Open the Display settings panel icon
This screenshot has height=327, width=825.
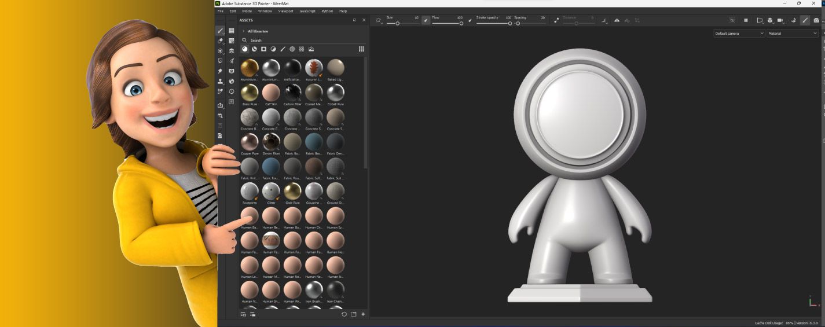(231, 71)
